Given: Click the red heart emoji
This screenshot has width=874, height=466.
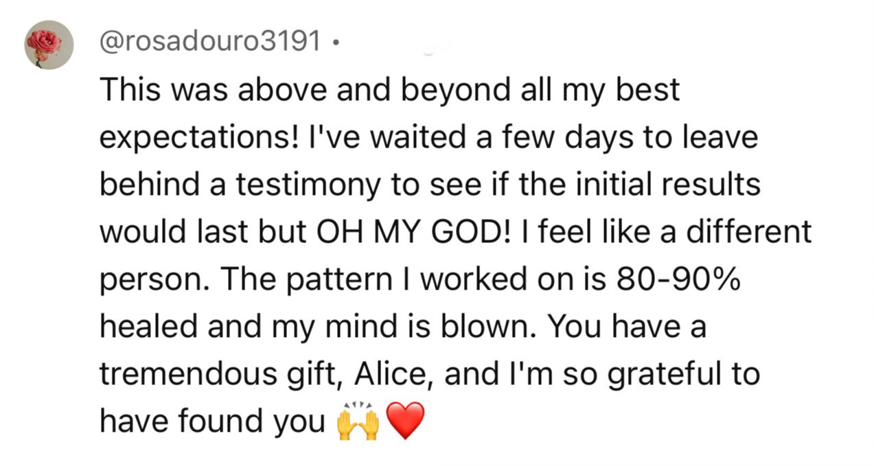Looking at the screenshot, I should [406, 421].
